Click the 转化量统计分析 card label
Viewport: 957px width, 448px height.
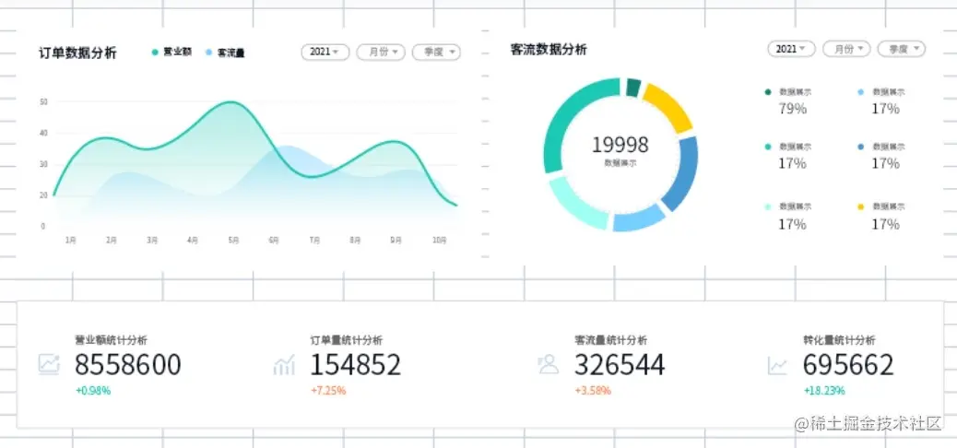click(839, 340)
